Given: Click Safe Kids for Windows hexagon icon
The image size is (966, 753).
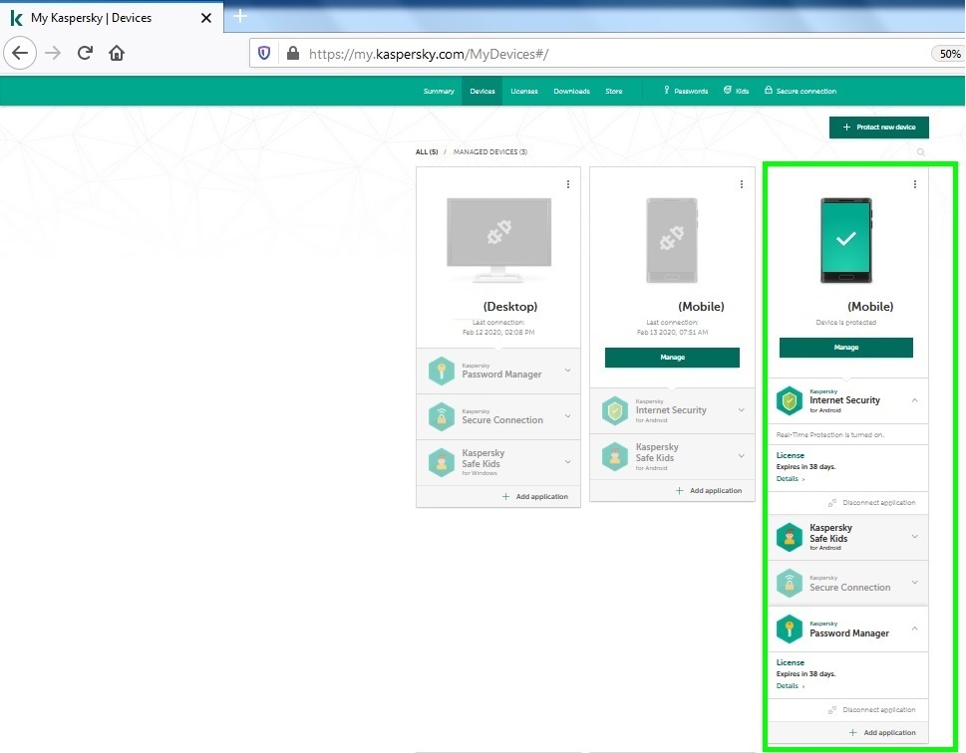Looking at the screenshot, I should coord(441,463).
